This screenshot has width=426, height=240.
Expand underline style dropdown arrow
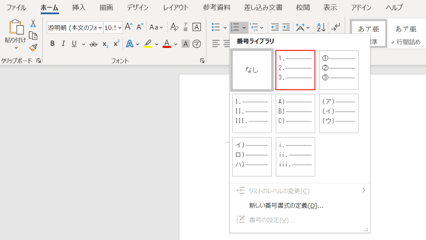point(83,44)
